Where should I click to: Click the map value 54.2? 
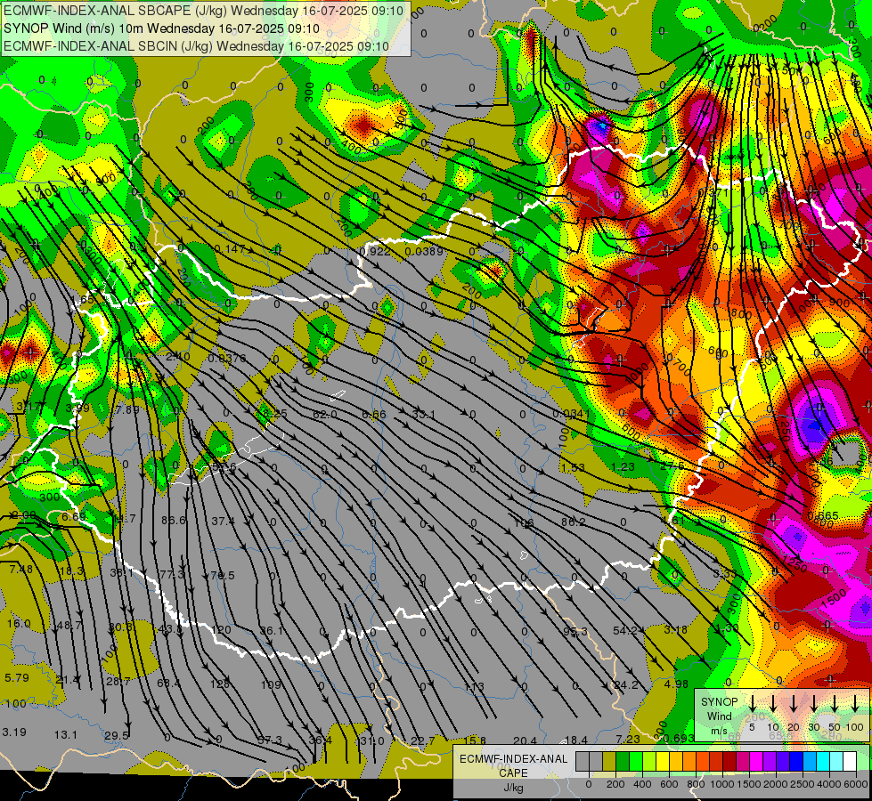point(625,630)
